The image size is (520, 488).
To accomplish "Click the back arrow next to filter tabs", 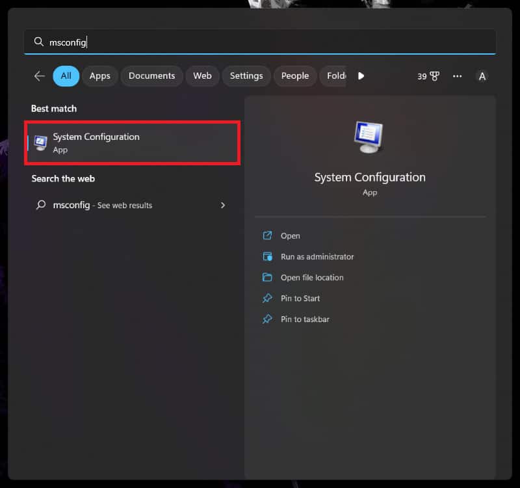I will click(x=38, y=75).
